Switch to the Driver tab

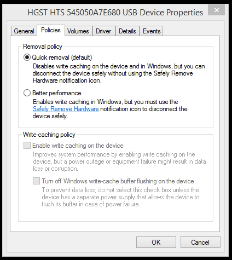pos(103,31)
